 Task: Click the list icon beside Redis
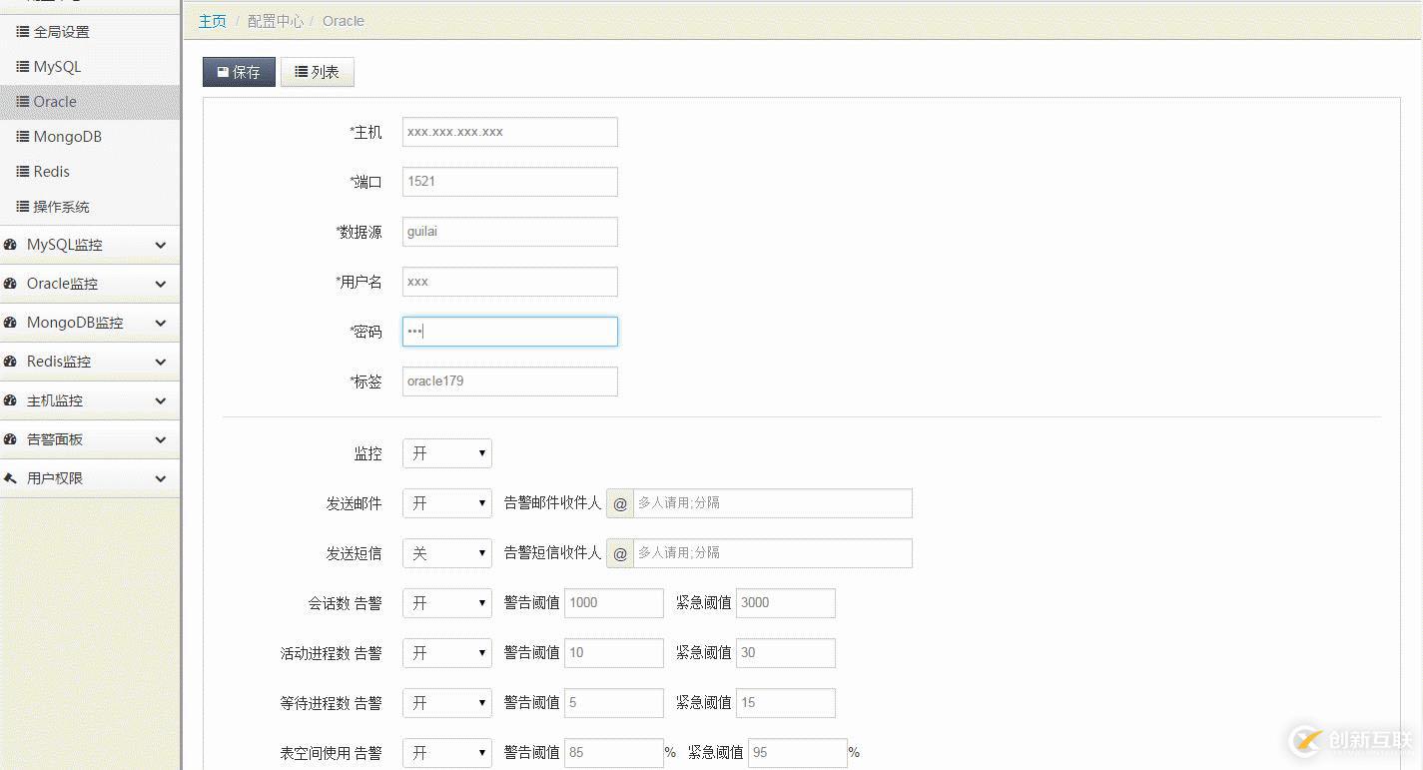coord(23,172)
